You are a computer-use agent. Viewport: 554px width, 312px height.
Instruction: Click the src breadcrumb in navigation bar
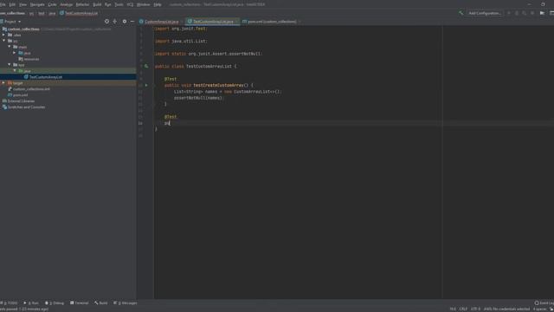point(31,13)
